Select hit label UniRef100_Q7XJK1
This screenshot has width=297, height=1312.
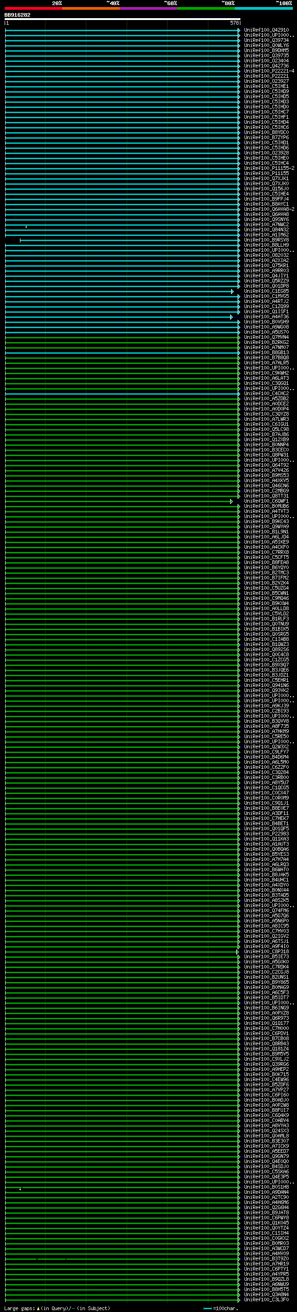click(266, 178)
